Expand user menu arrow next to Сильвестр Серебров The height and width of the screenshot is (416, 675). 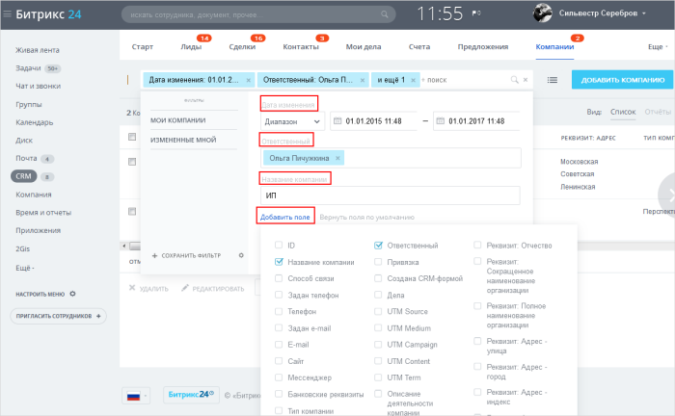coord(644,13)
